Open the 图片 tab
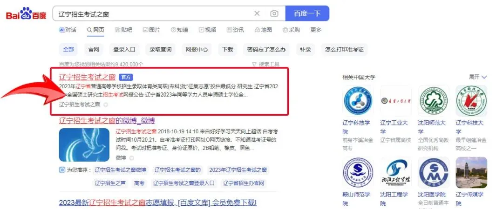The image size is (503, 209). point(151,30)
